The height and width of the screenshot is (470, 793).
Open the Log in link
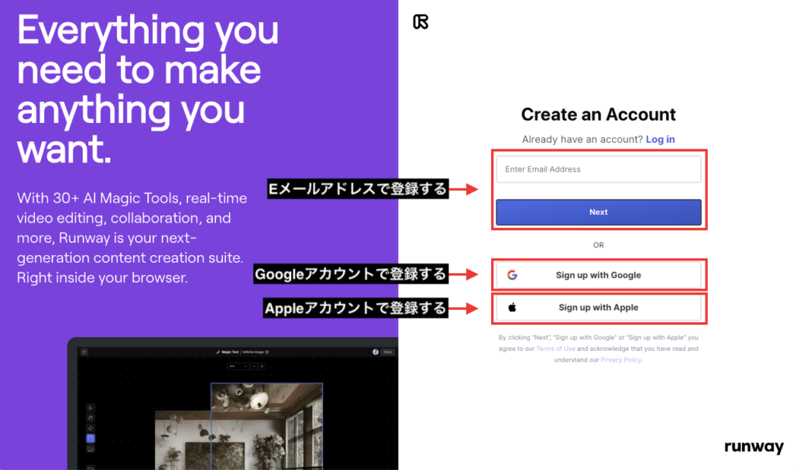pyautogui.click(x=660, y=139)
